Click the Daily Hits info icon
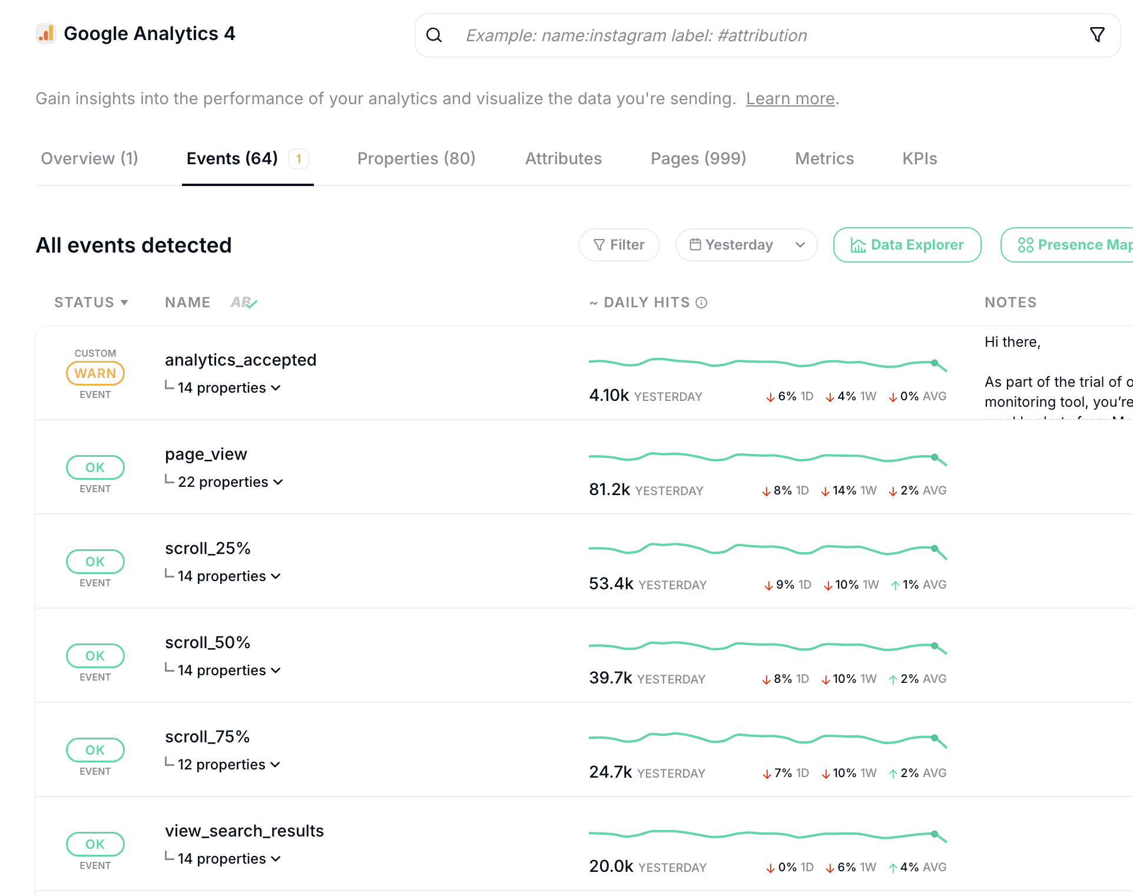Viewport: 1133px width, 896px height. point(701,303)
